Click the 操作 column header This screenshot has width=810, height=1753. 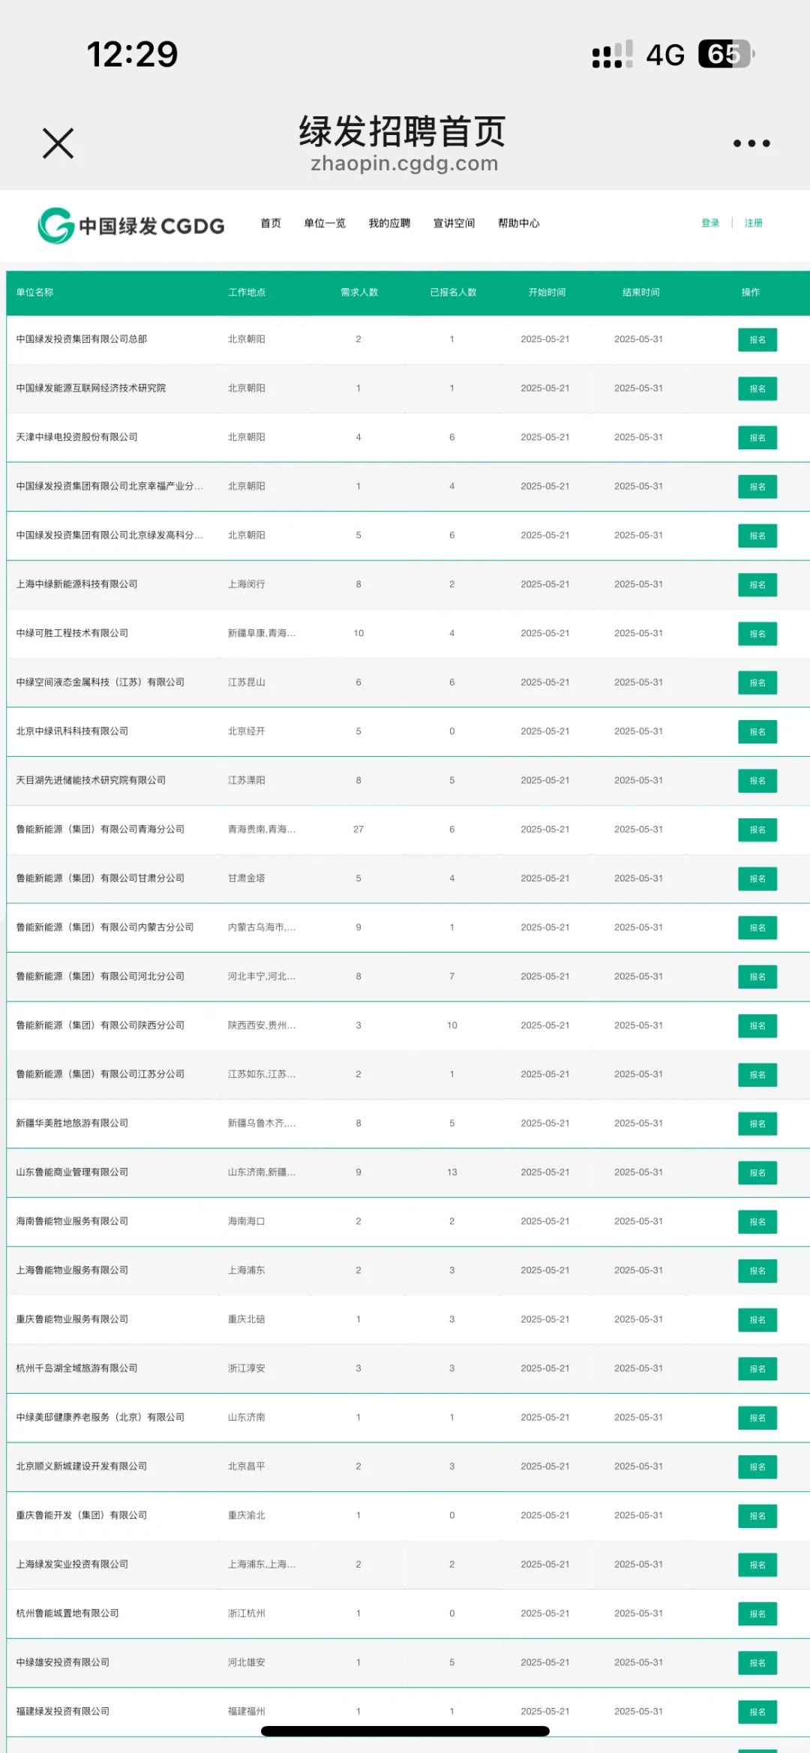(751, 293)
